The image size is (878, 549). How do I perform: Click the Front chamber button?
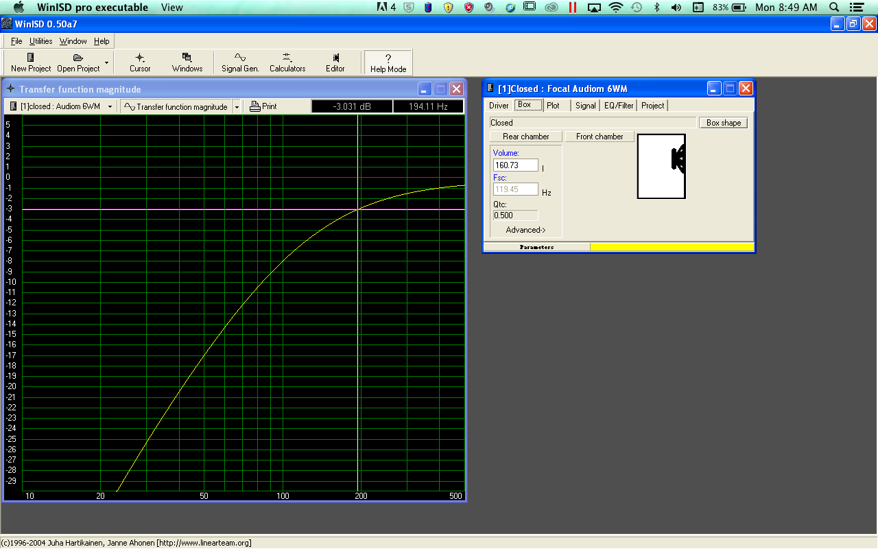(600, 137)
